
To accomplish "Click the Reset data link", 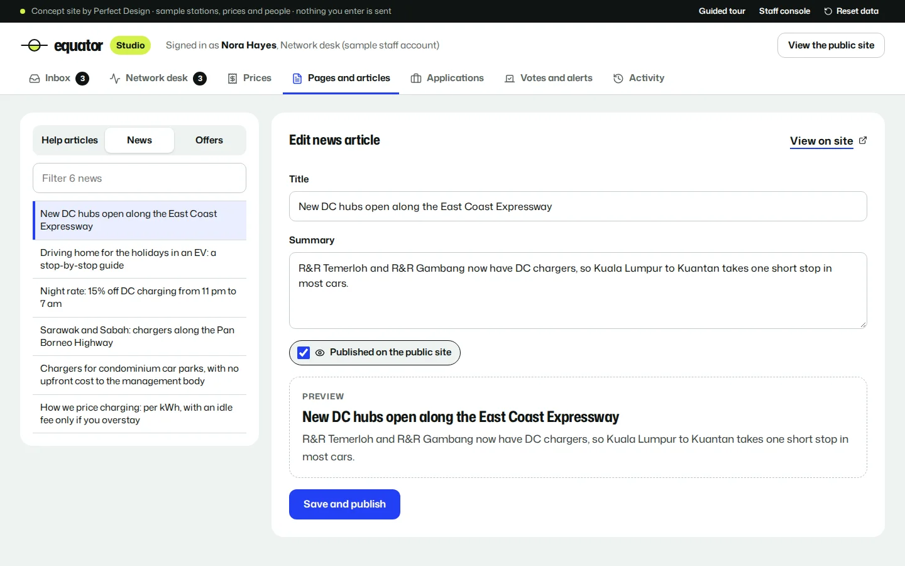I will 852,11.
